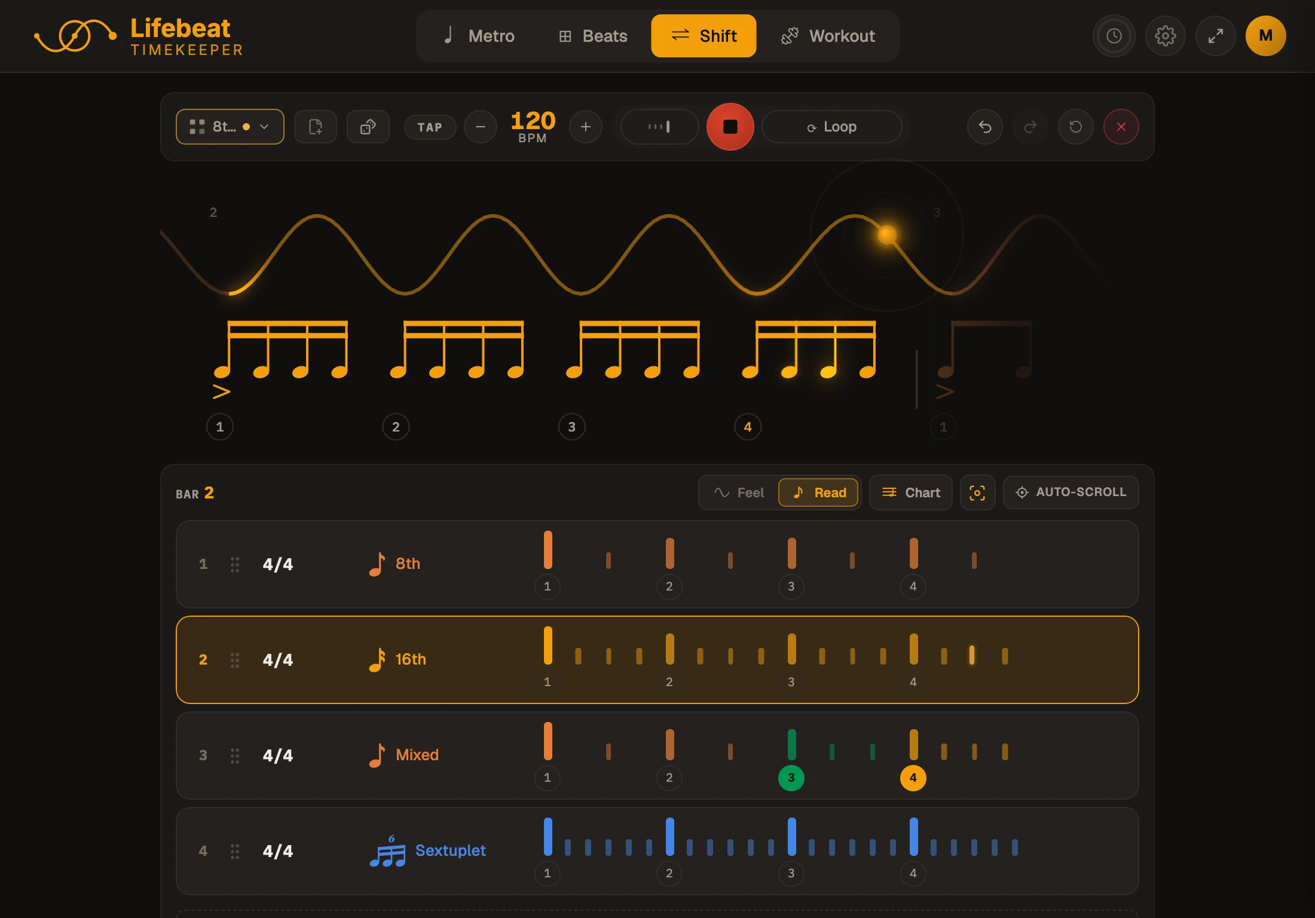The width and height of the screenshot is (1315, 918).
Task: Open 4/4 time signature of bar 1
Action: coord(278,564)
